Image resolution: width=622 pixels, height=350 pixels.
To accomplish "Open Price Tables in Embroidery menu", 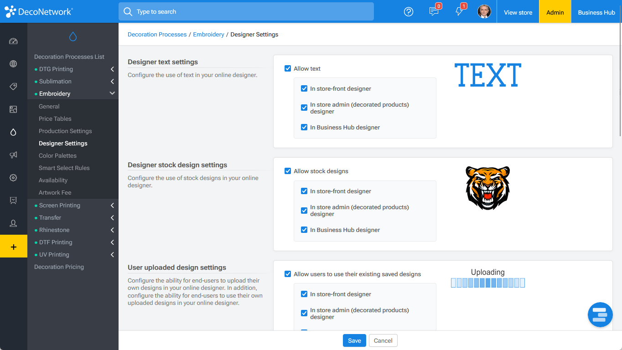I will point(55,118).
